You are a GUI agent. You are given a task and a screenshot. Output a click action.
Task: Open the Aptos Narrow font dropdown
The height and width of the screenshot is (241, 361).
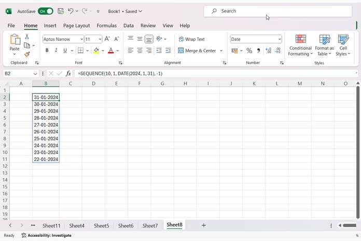pyautogui.click(x=81, y=39)
